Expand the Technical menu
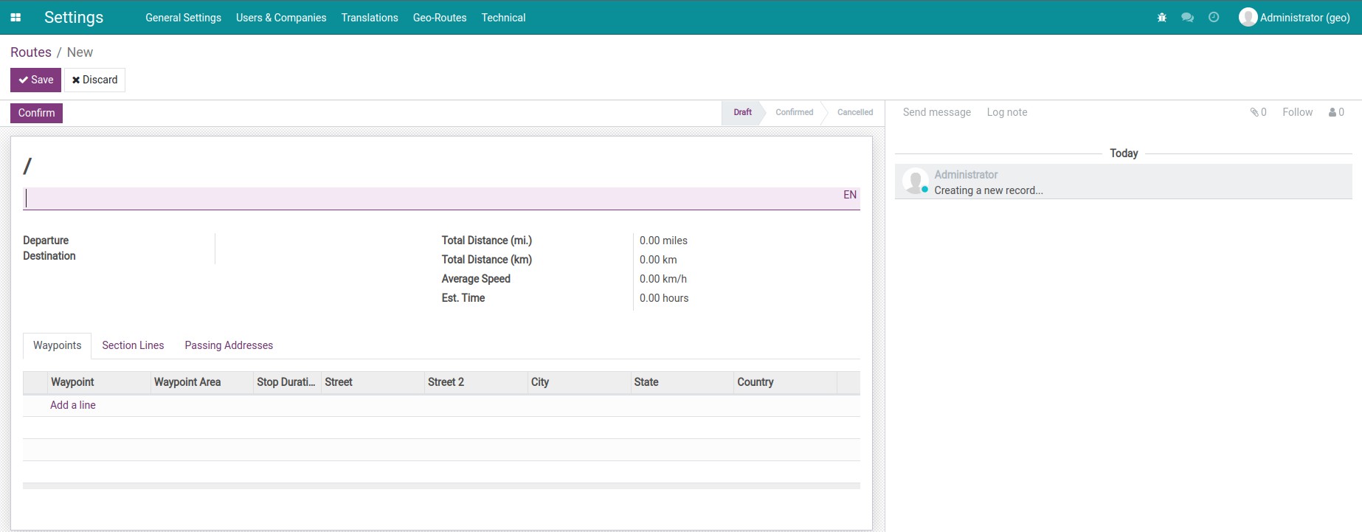The width and height of the screenshot is (1362, 532). point(503,18)
